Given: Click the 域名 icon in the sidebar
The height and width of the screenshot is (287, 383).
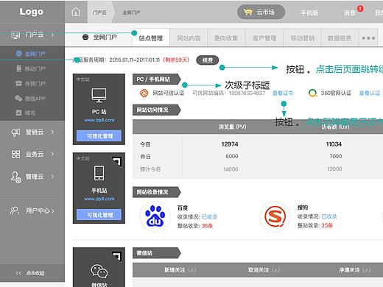Looking at the screenshot, I should (18, 113).
